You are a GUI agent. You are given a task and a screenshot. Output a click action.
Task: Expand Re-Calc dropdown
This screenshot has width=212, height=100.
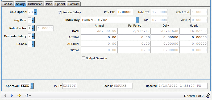tap(33, 44)
